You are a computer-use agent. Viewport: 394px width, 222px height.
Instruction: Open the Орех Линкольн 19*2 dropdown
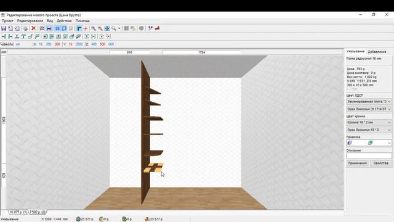click(x=369, y=130)
